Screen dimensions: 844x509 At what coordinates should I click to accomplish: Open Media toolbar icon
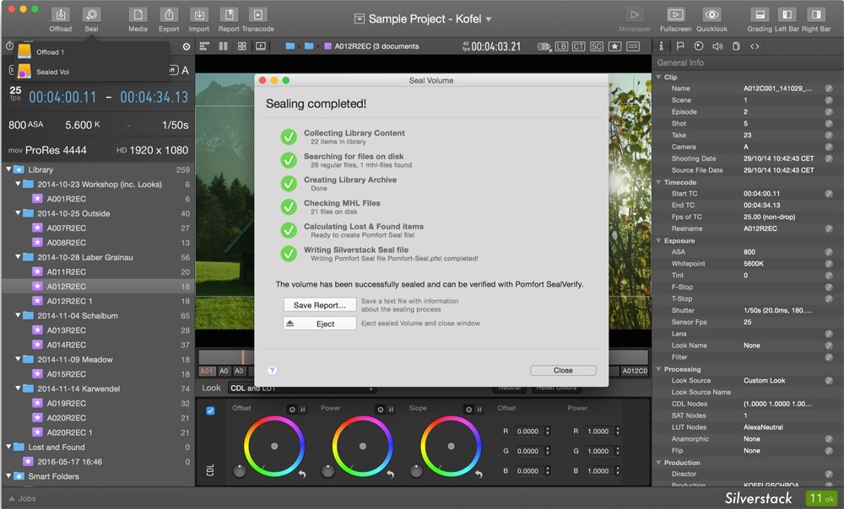[x=138, y=19]
